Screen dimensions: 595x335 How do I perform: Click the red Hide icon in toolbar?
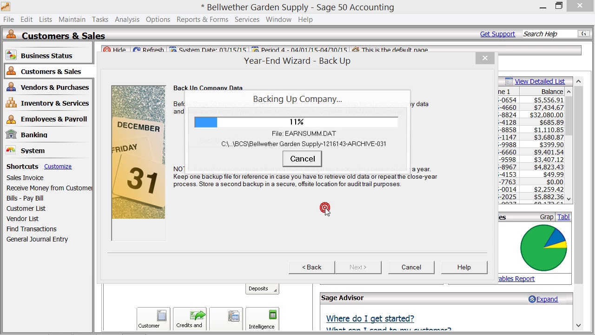(x=107, y=50)
